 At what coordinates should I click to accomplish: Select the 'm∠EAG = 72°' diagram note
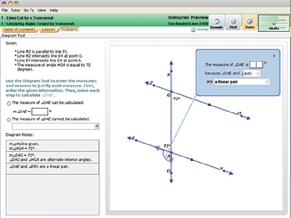pos(53,157)
